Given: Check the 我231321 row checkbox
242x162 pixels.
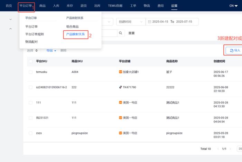Looking at the screenshot, I should click(x=31, y=118).
